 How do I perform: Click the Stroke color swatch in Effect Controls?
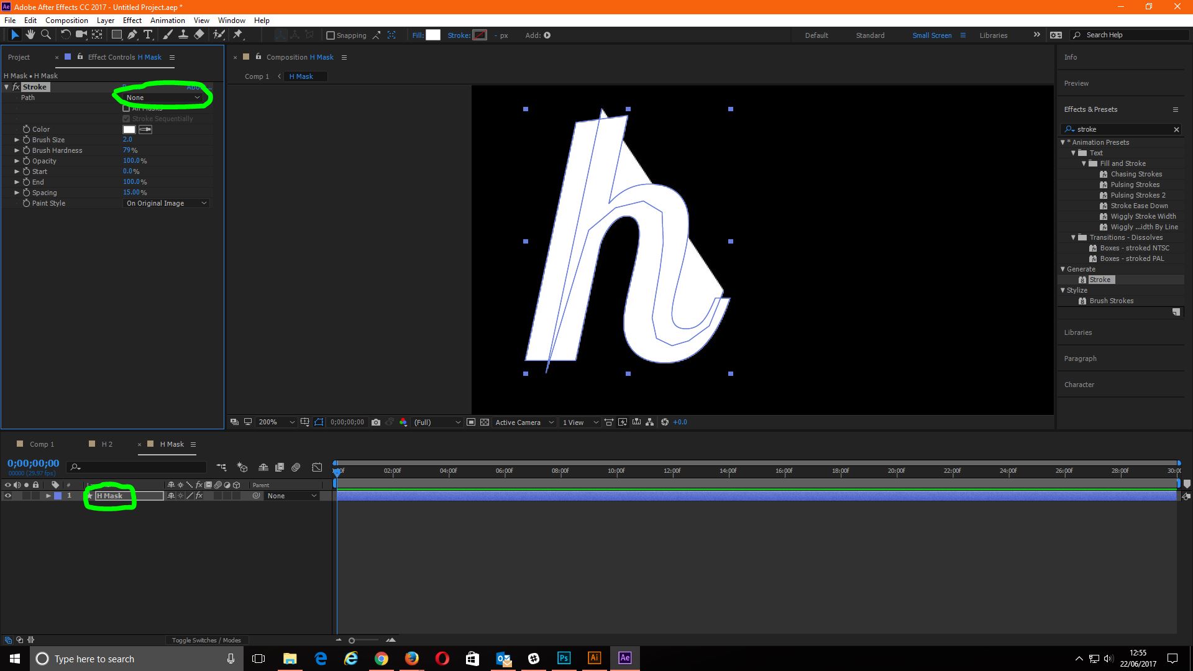pyautogui.click(x=129, y=129)
